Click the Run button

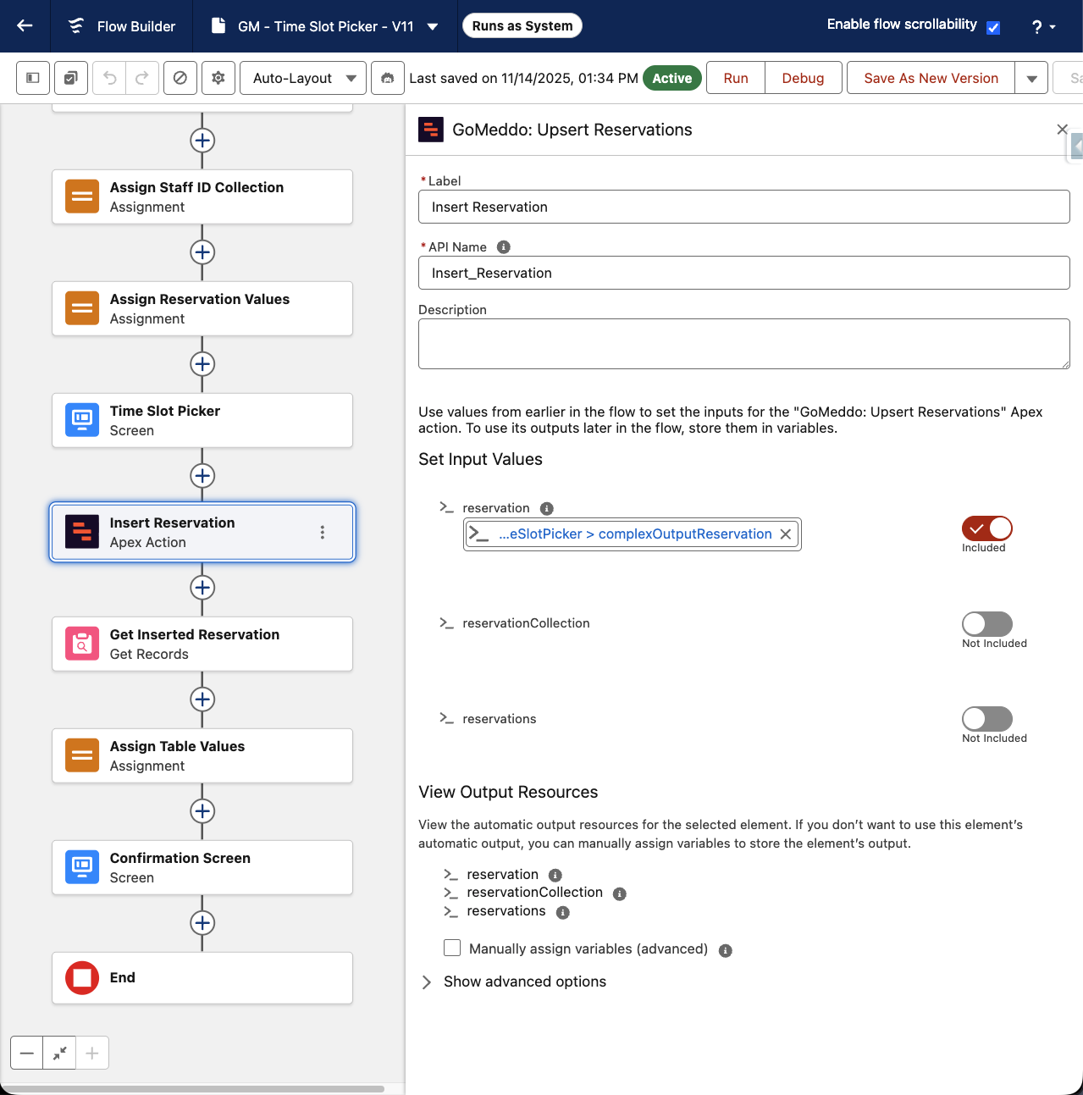(x=735, y=78)
